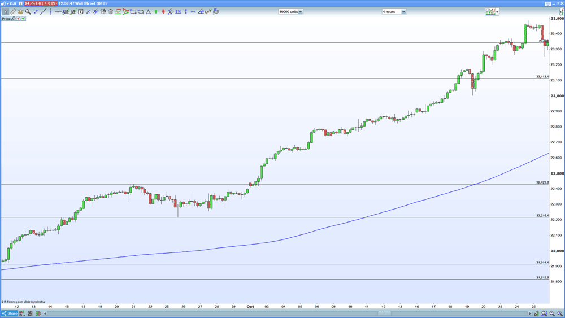Open the alert bell tool
Image resolution: width=565 pixels, height=318 pixels.
point(20,11)
